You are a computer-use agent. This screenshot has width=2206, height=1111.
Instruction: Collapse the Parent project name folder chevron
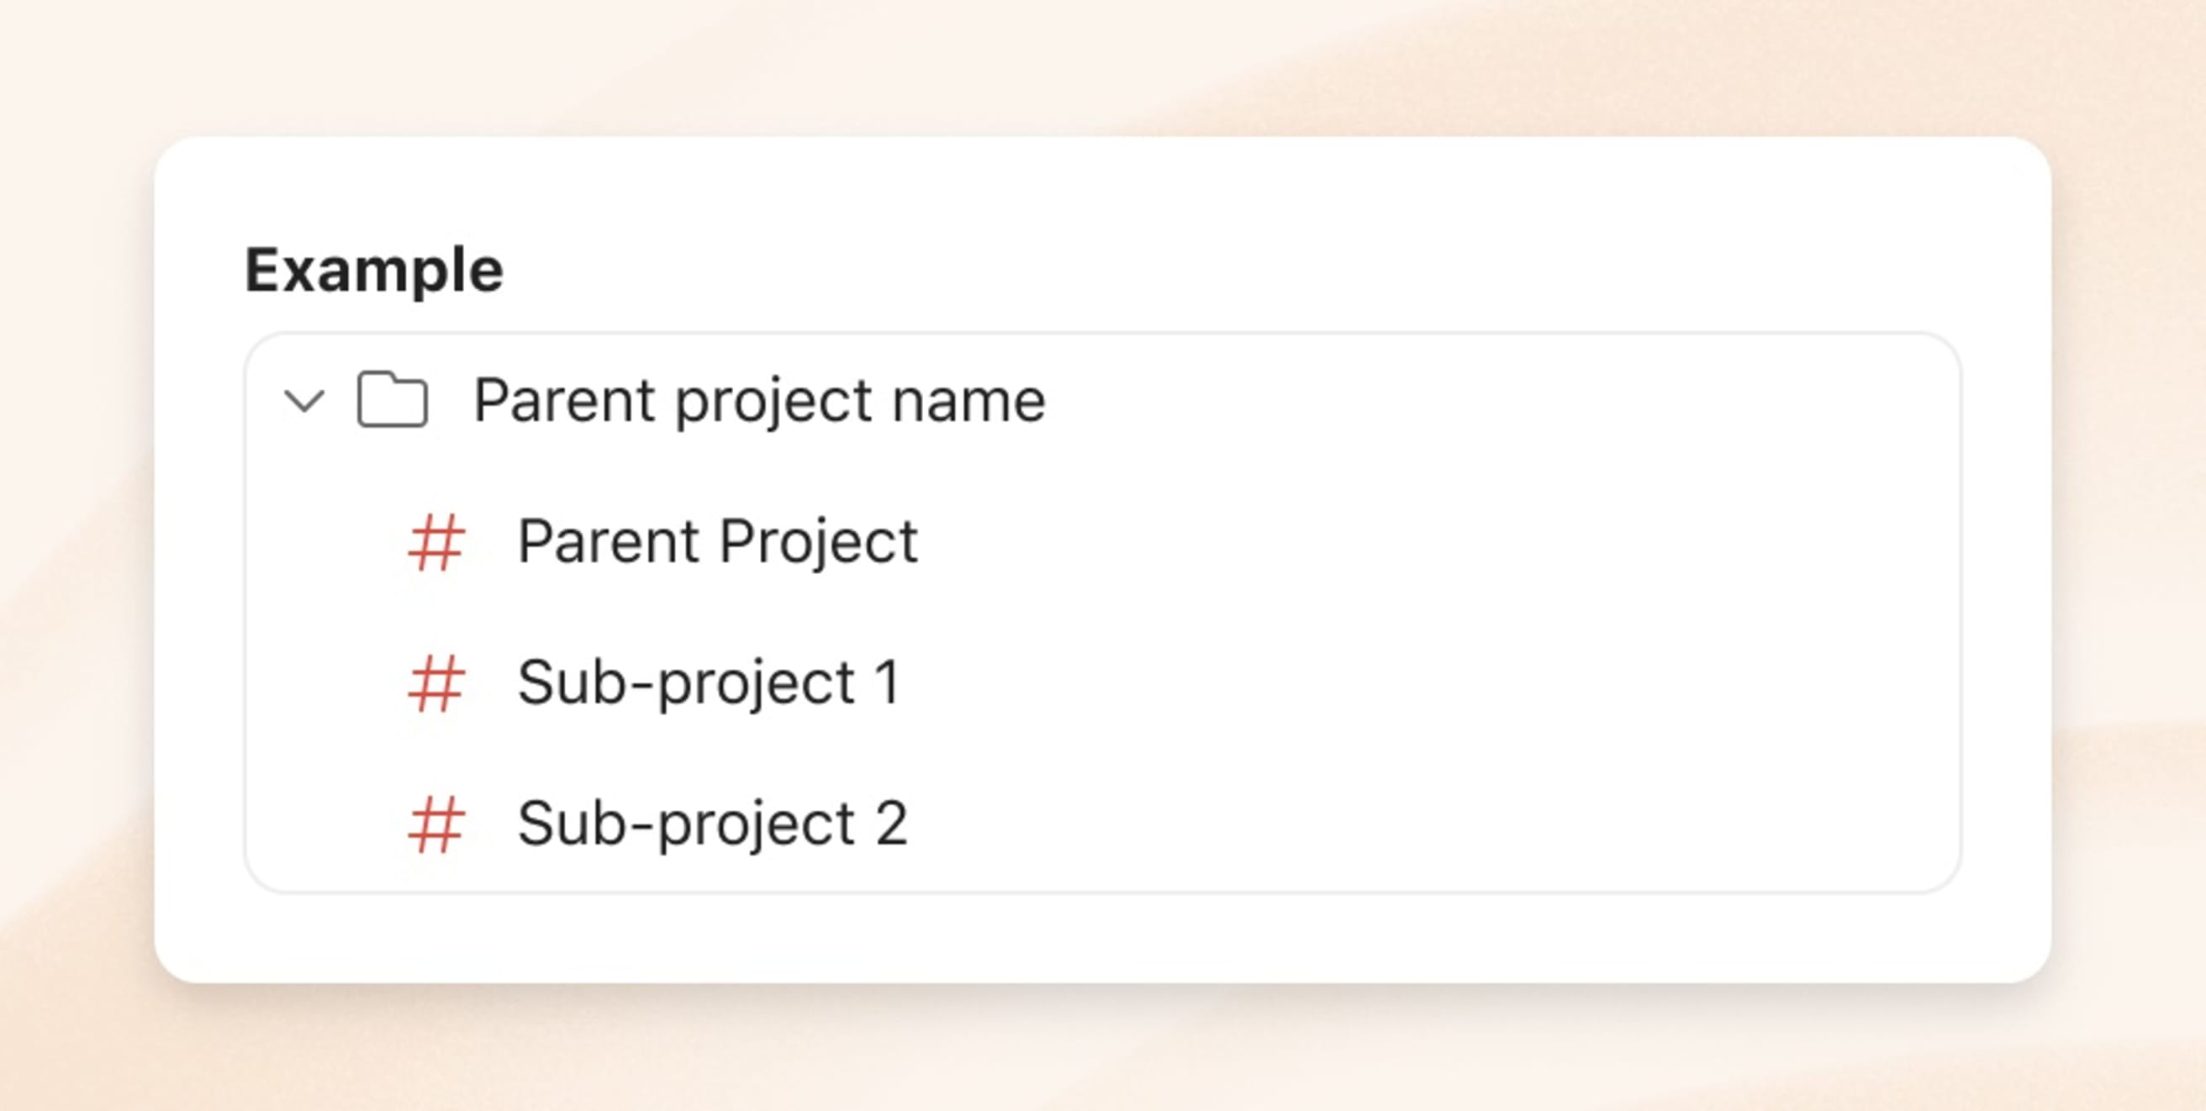(304, 401)
